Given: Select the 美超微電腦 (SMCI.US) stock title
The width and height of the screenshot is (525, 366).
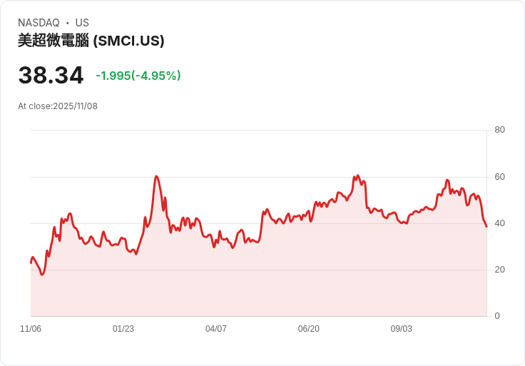Looking at the screenshot, I should point(91,41).
